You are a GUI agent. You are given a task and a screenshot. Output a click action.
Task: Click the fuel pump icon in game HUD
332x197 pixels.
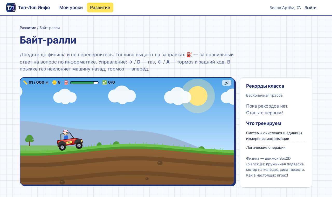[66, 82]
